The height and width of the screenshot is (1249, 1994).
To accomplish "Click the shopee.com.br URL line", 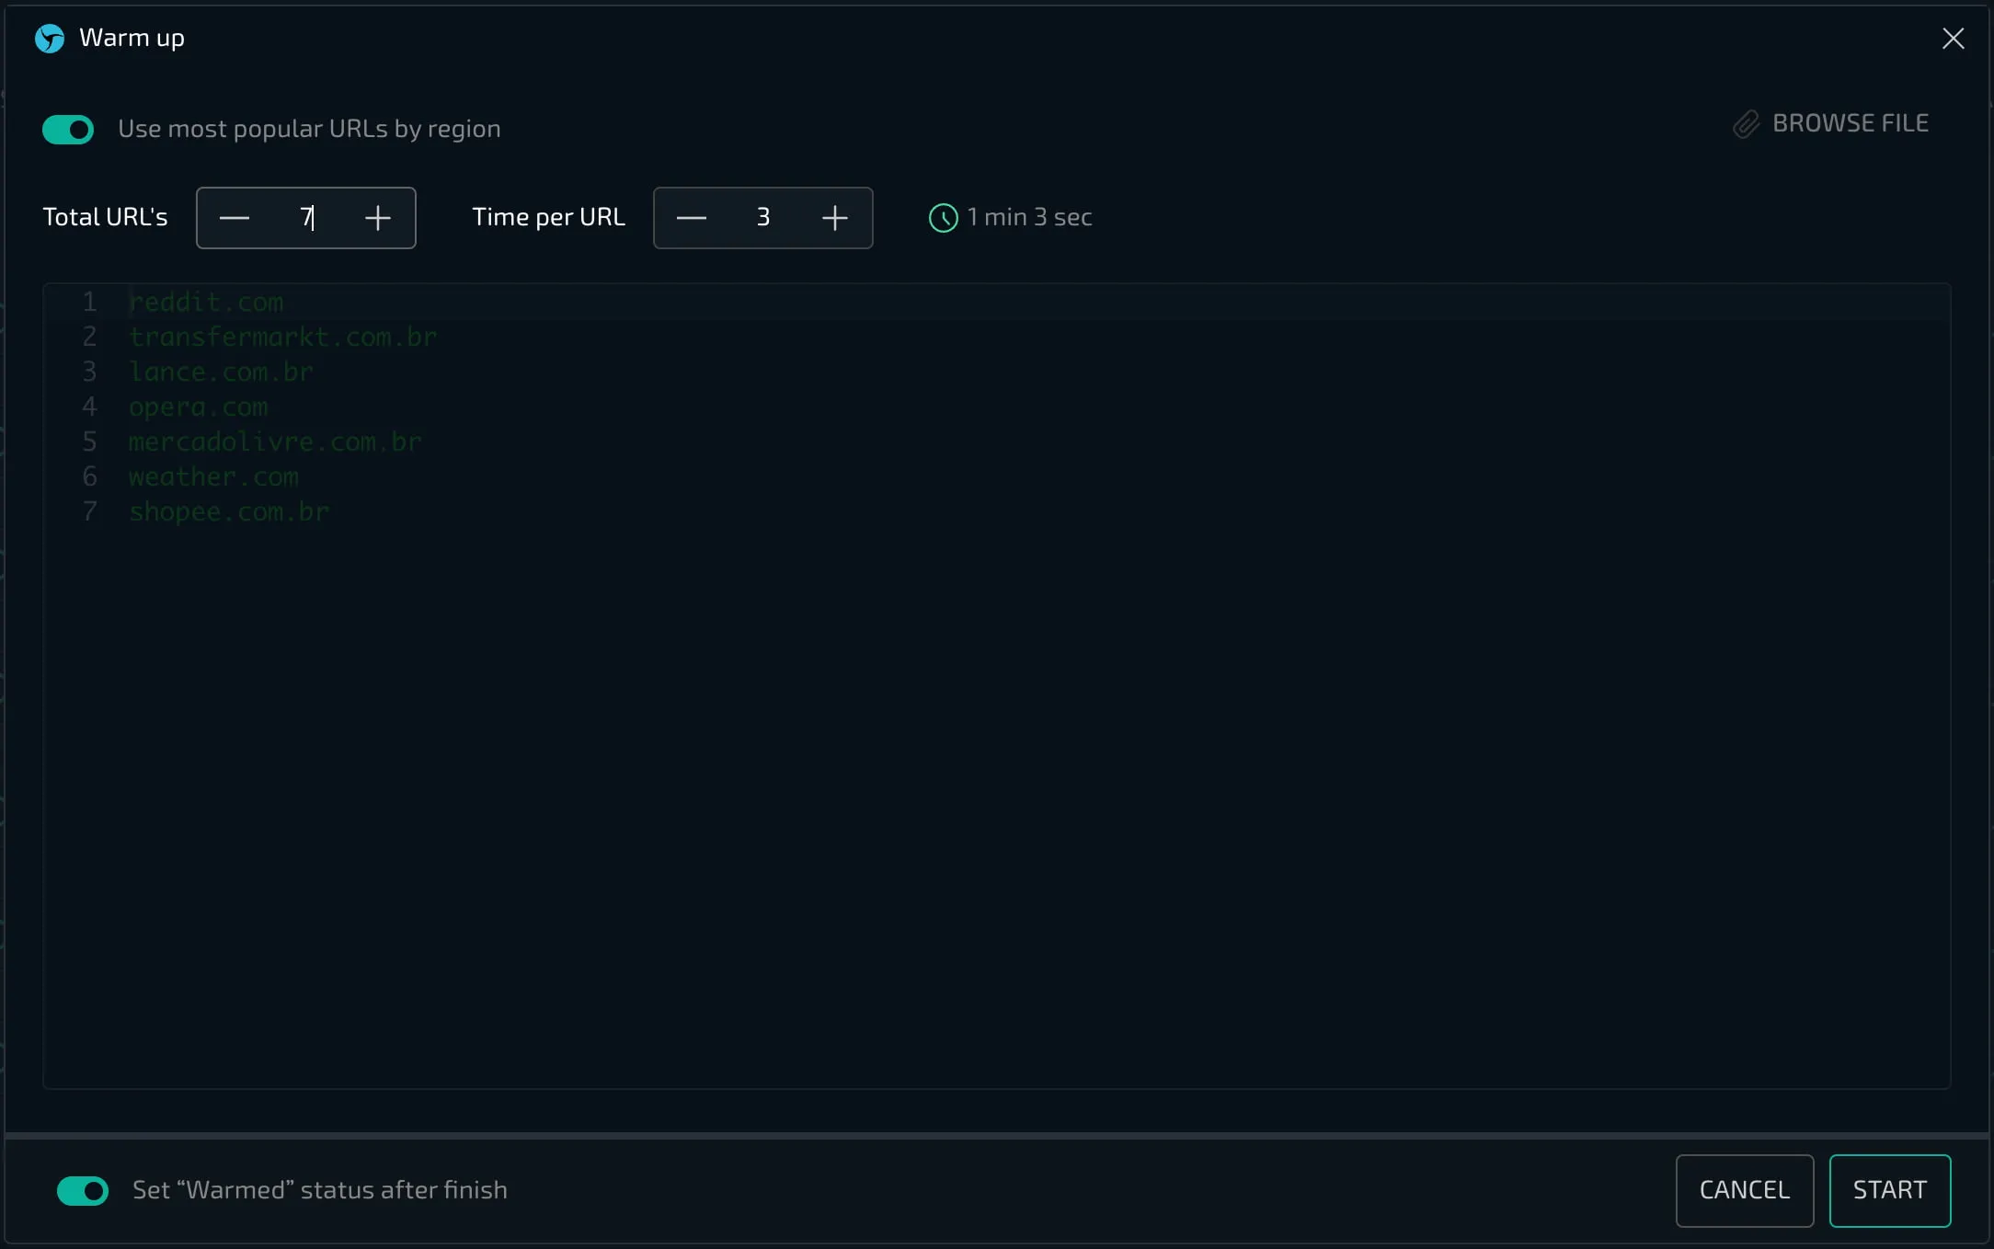I will [229, 512].
